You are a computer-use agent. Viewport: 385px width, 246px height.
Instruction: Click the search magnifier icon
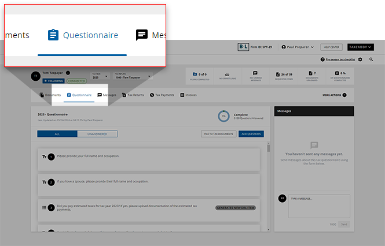coord(371,59)
